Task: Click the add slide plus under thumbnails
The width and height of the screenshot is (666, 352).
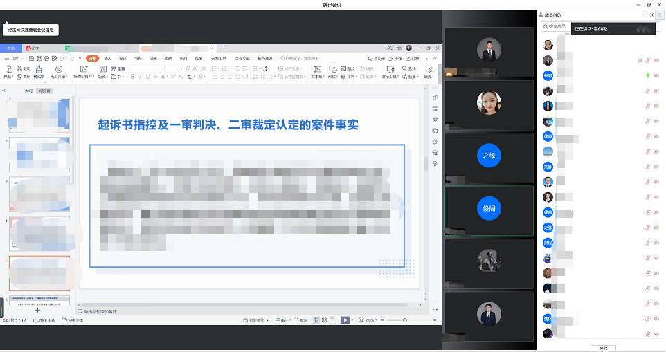Action: pyautogui.click(x=37, y=311)
